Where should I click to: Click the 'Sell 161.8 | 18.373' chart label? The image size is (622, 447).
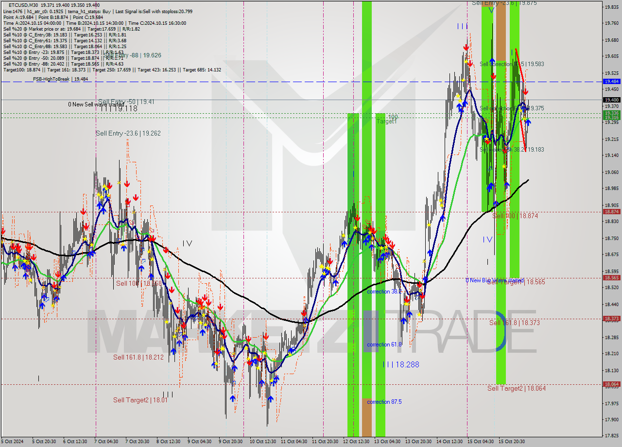coord(515,323)
